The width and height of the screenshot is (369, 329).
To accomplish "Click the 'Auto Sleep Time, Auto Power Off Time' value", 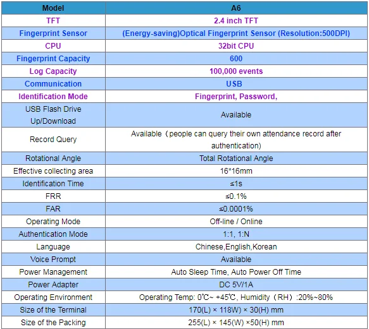I will point(236,272).
